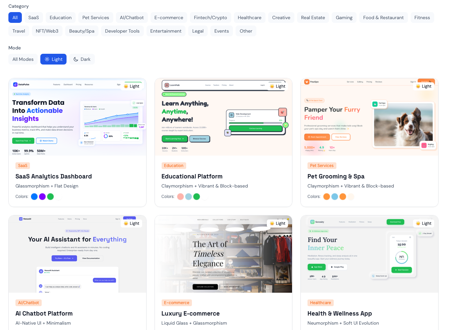Open the Health & Wellness App title
The width and height of the screenshot is (453, 330).
click(340, 314)
